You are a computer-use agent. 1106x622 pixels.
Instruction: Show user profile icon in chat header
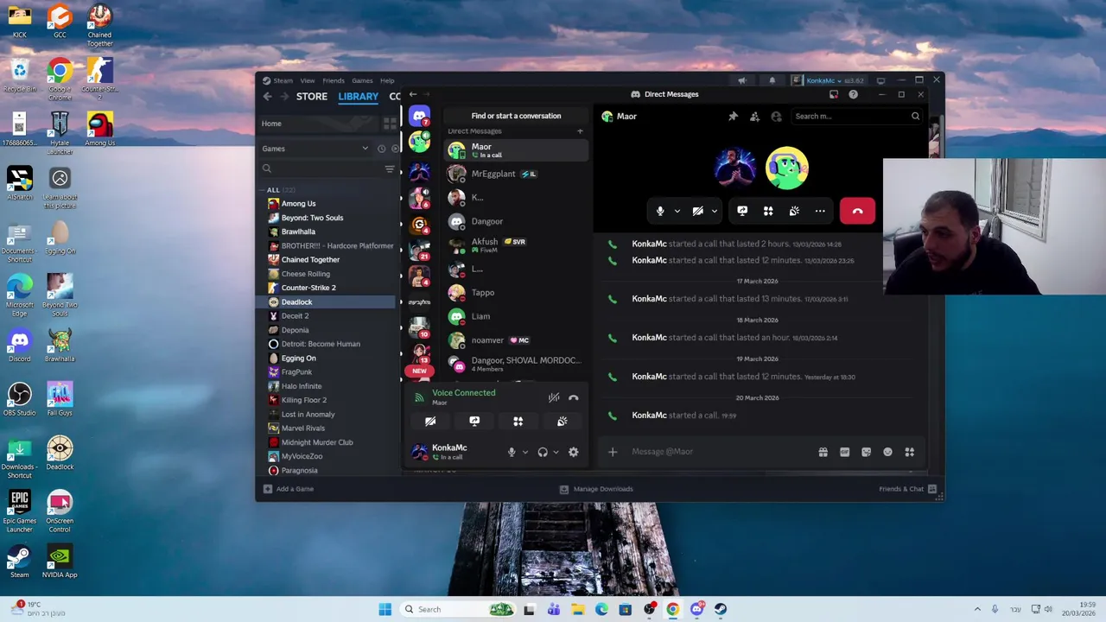coord(776,116)
